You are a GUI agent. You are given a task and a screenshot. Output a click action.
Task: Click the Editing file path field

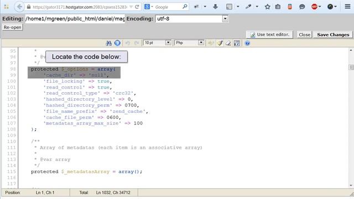click(75, 19)
